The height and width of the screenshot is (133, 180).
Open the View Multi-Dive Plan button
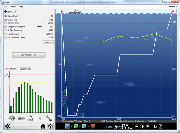point(29,55)
